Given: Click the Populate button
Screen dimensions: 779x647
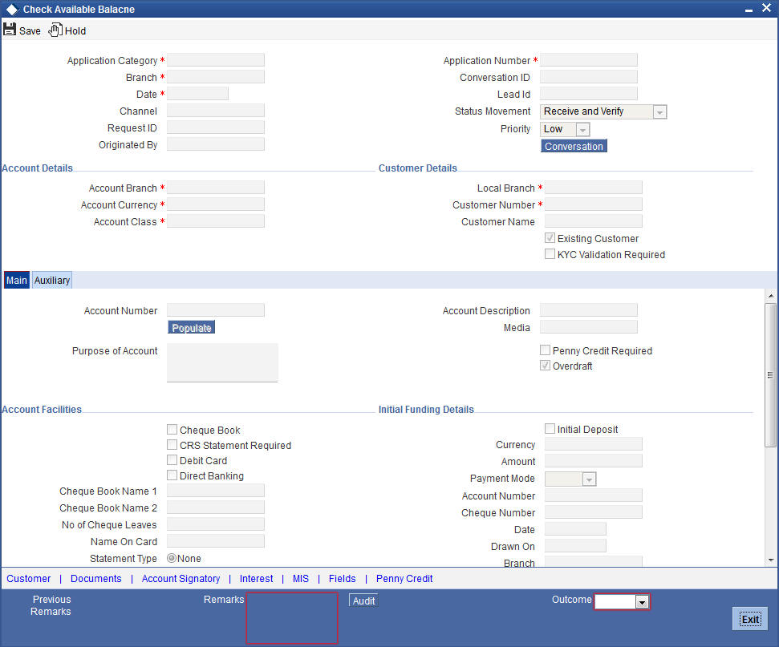Looking at the screenshot, I should point(191,328).
